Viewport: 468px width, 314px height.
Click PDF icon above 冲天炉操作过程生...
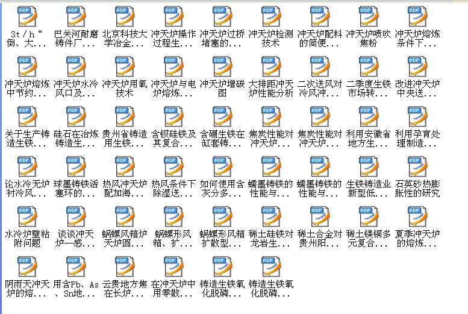point(173,16)
